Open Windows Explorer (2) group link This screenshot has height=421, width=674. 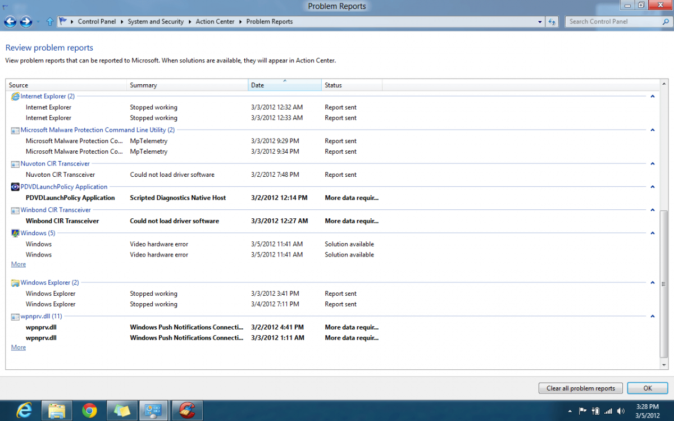click(50, 283)
